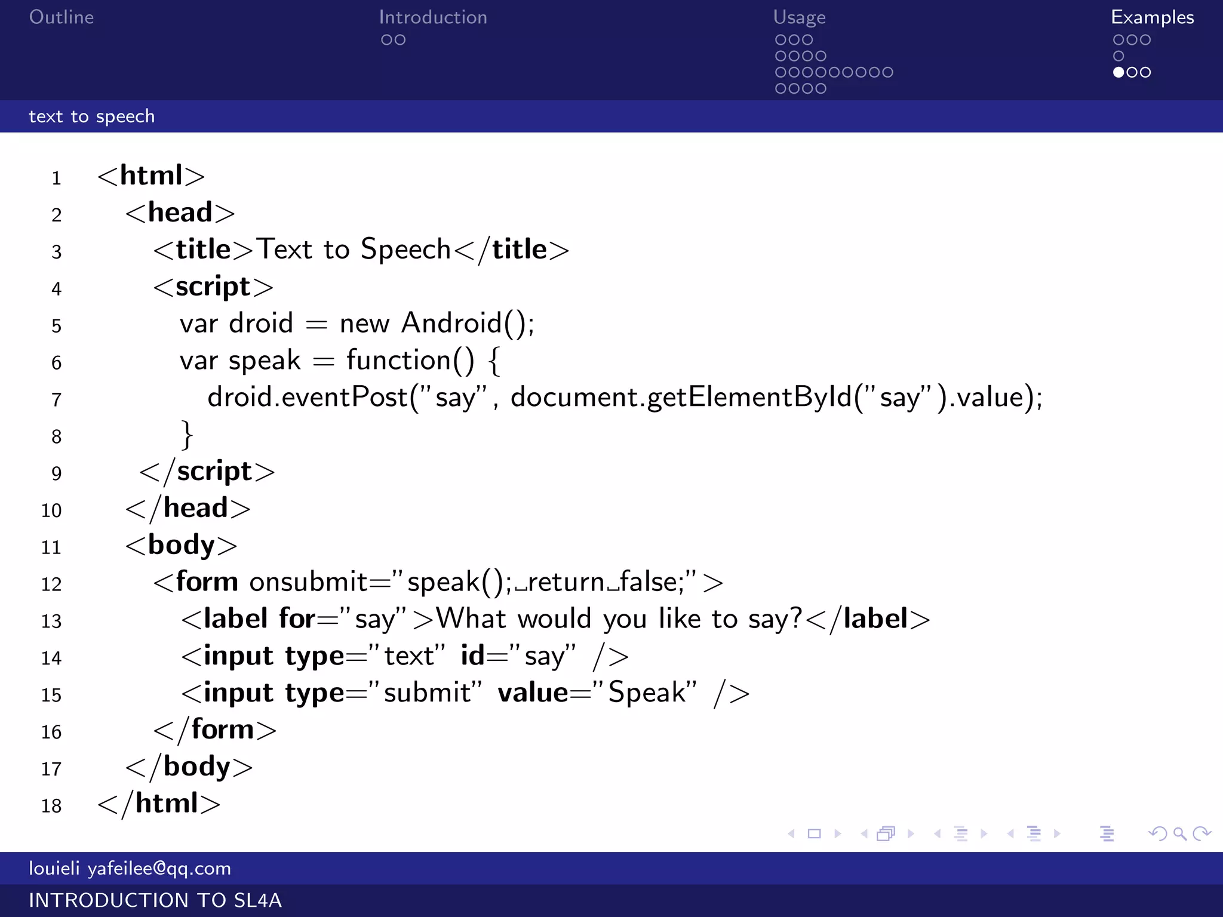
Task: Select last circle in Usage nine-circle row
Action: pos(888,72)
